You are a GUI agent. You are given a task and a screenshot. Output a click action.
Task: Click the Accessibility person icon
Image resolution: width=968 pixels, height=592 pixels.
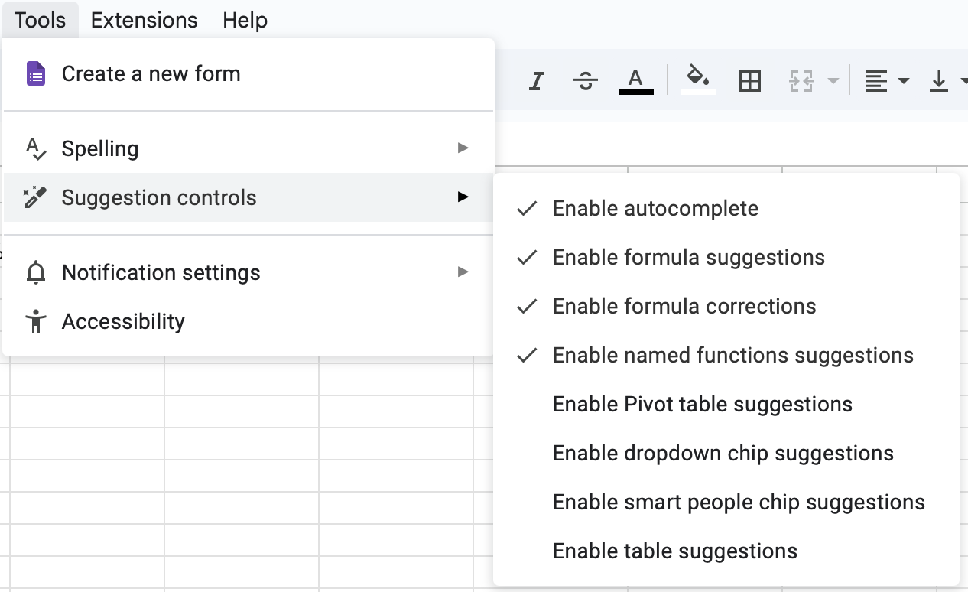click(x=36, y=321)
